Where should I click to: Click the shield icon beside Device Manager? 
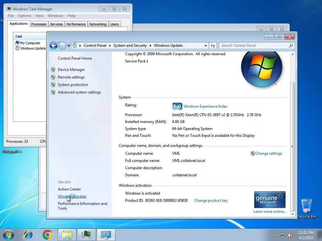click(53, 70)
